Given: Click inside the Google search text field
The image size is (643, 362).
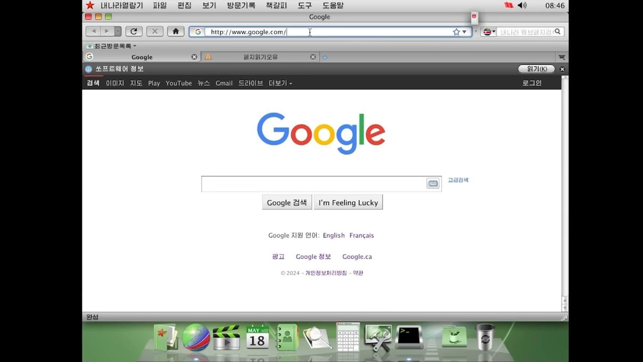Looking at the screenshot, I should pos(313,184).
